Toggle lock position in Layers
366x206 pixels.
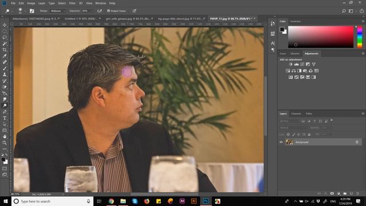[x=299, y=134]
